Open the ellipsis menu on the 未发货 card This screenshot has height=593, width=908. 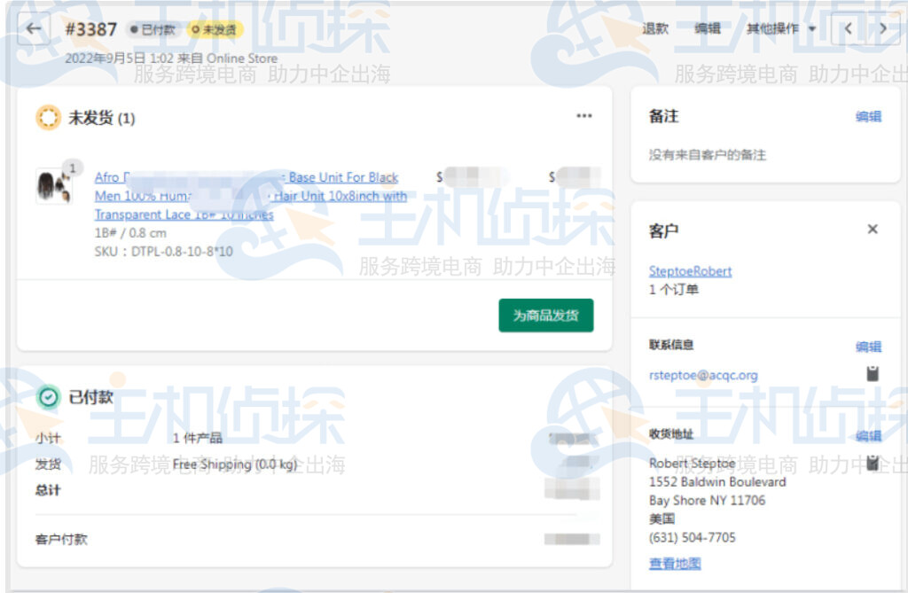tap(584, 115)
